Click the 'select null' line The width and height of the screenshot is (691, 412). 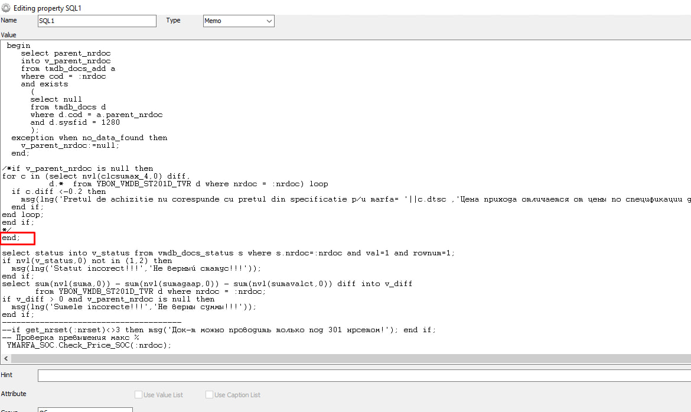(56, 99)
